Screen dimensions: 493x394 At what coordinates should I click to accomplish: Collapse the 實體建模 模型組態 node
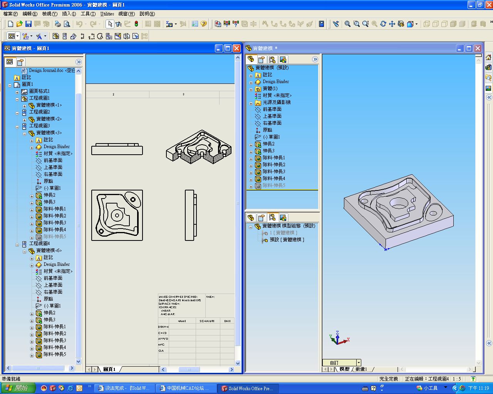click(x=250, y=226)
